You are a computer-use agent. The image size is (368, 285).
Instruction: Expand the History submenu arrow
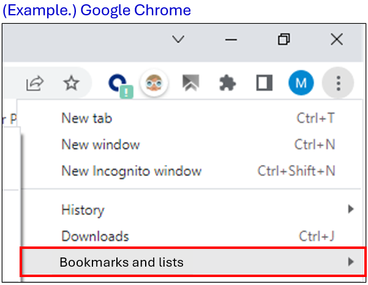pyautogui.click(x=351, y=210)
